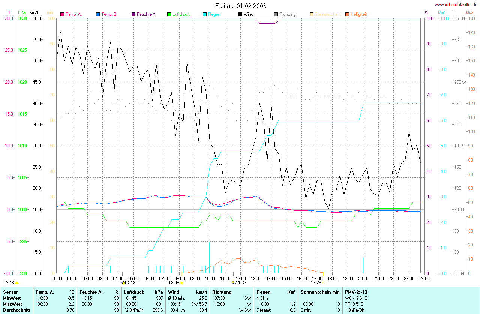
Task: Click the ^2.0hPa/h pressure trend value
Action: click(x=133, y=310)
